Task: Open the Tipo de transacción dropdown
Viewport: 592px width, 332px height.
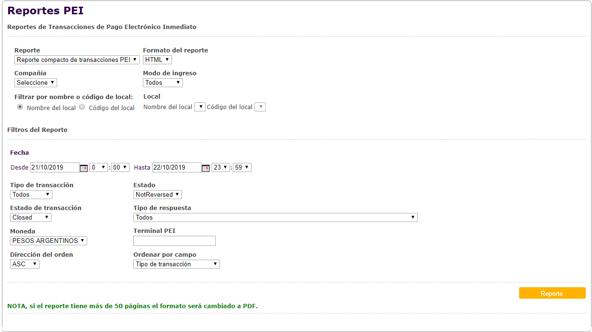Action: 31,195
